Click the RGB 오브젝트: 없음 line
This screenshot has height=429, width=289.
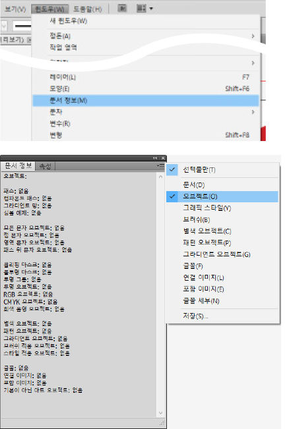point(28,295)
